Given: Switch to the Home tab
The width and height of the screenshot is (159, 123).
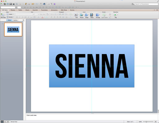Looking at the screenshot, I should pos(5,10).
